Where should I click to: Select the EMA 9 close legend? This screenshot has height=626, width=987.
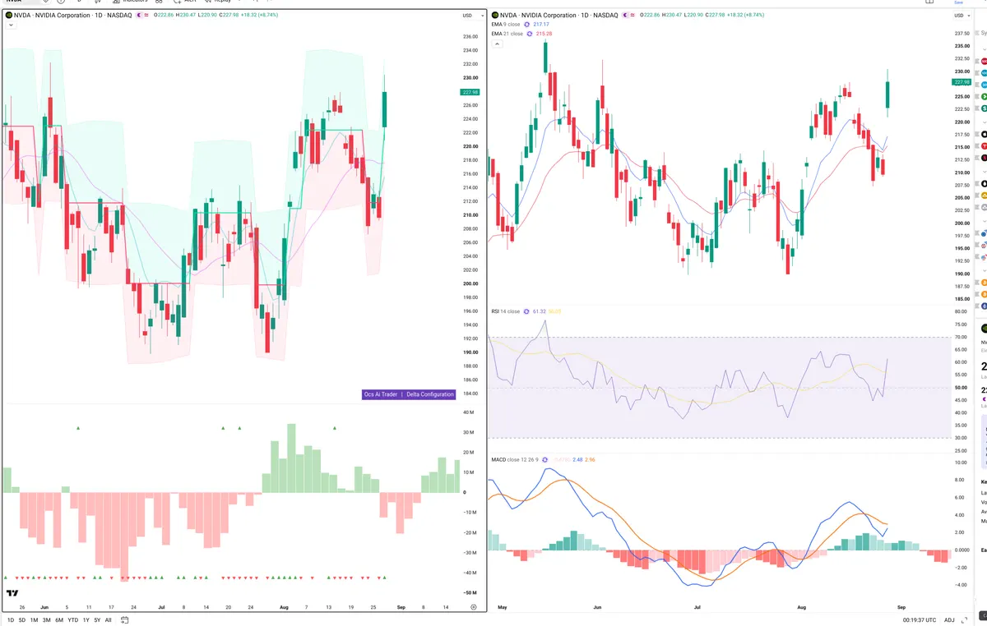pos(506,25)
